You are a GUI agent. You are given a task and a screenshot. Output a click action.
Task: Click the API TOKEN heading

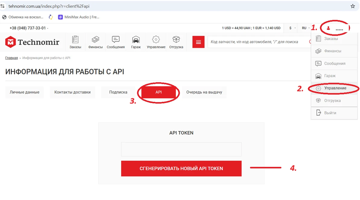point(181,133)
